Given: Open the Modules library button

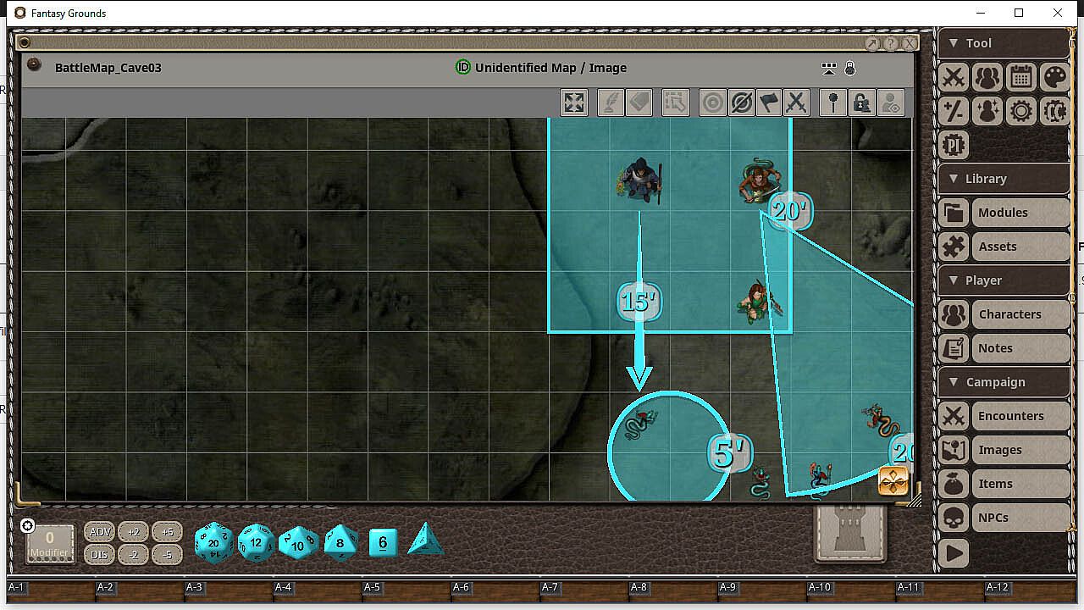Looking at the screenshot, I should [1020, 213].
